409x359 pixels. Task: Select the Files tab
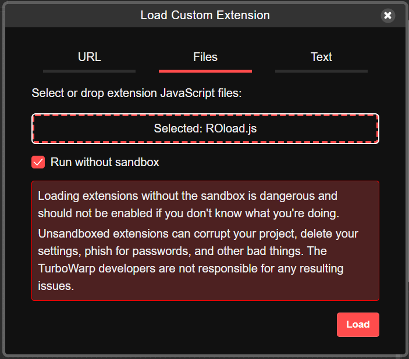(x=205, y=57)
